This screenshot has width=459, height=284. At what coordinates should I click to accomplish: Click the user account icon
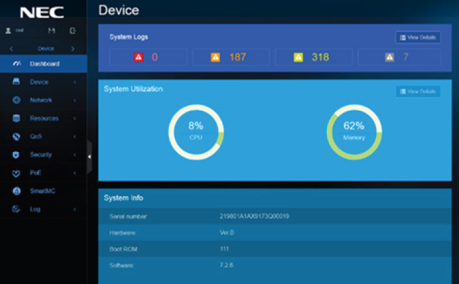[8, 30]
